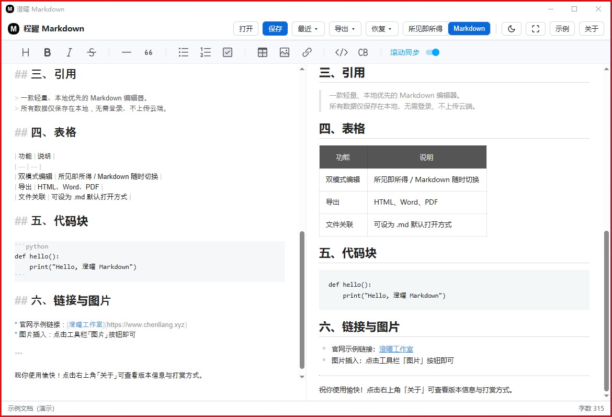
Task: Open the 恢复 restore dropdown
Action: point(382,28)
